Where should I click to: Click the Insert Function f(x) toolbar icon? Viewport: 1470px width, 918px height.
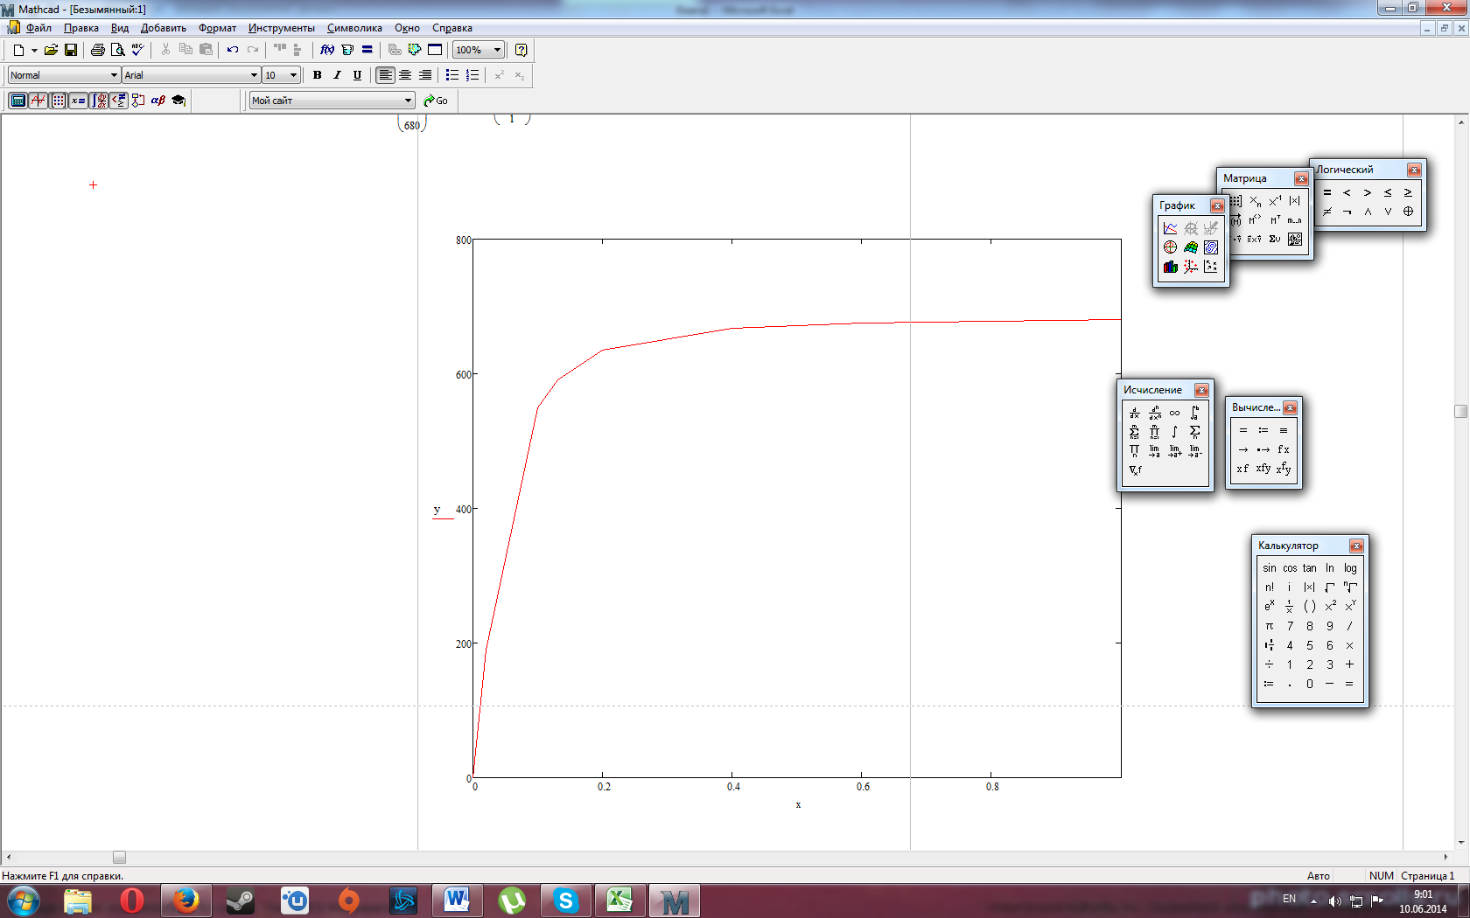(x=327, y=50)
